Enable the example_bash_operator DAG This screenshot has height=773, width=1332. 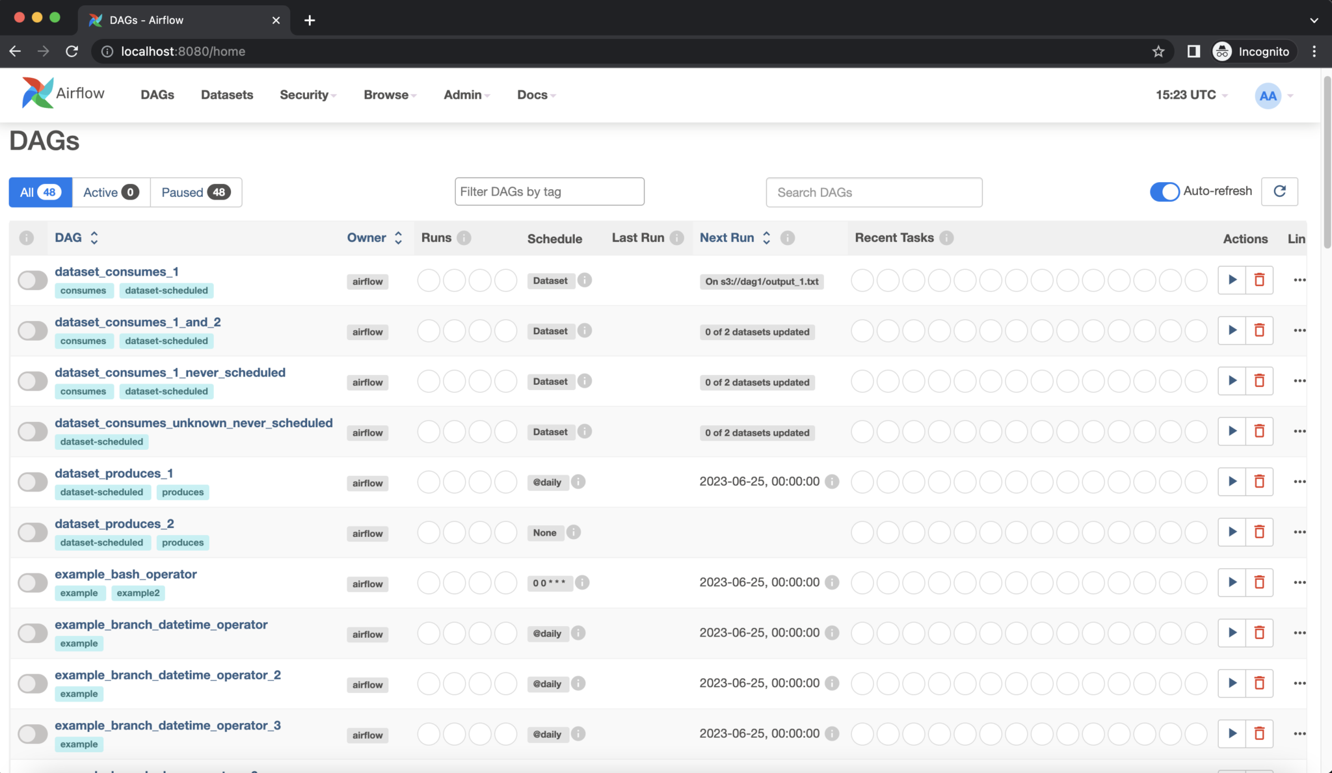[x=31, y=583]
